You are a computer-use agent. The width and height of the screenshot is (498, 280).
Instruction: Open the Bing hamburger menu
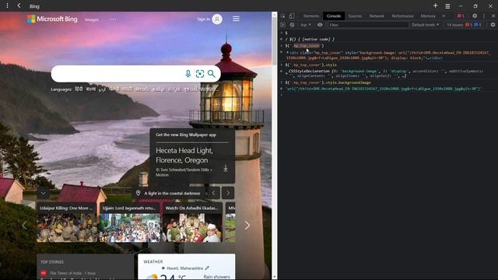[236, 19]
